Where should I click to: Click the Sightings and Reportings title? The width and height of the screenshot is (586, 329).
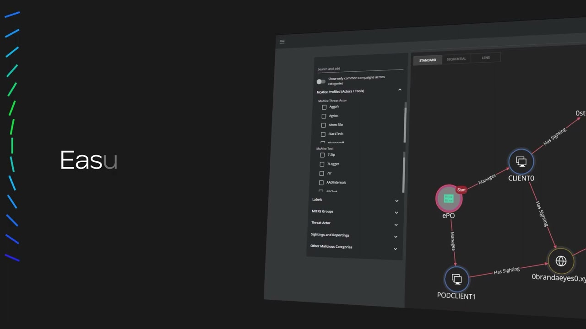[x=330, y=235]
